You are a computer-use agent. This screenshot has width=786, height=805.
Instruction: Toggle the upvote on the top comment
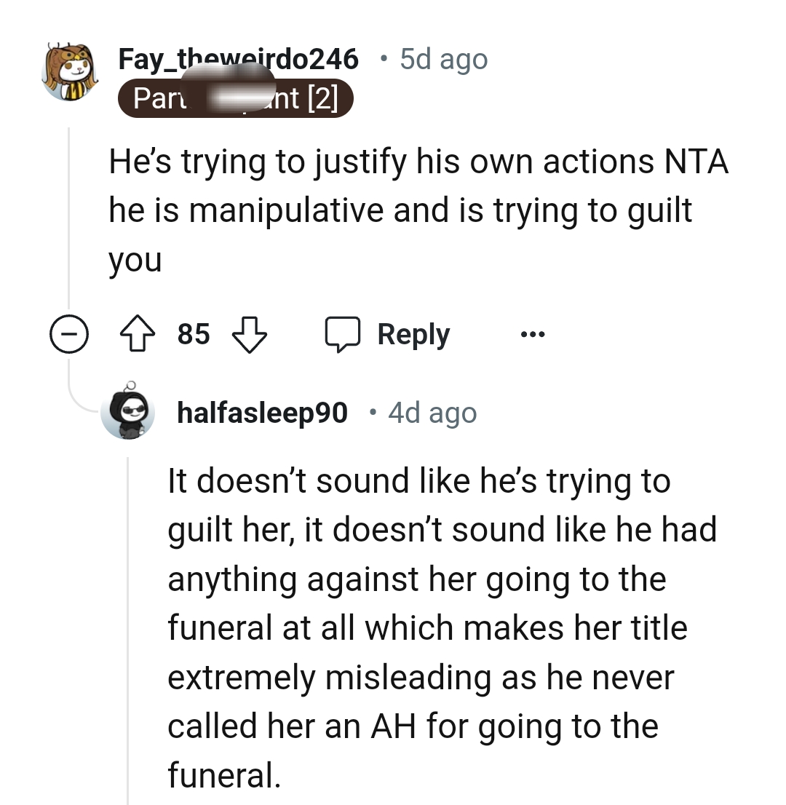[138, 334]
